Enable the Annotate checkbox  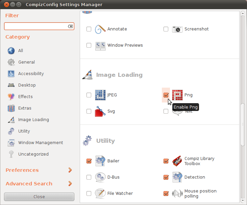89,29
